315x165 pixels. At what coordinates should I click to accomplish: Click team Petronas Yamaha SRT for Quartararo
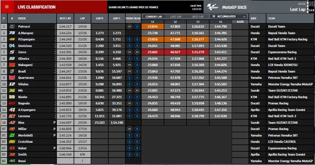[283, 78]
